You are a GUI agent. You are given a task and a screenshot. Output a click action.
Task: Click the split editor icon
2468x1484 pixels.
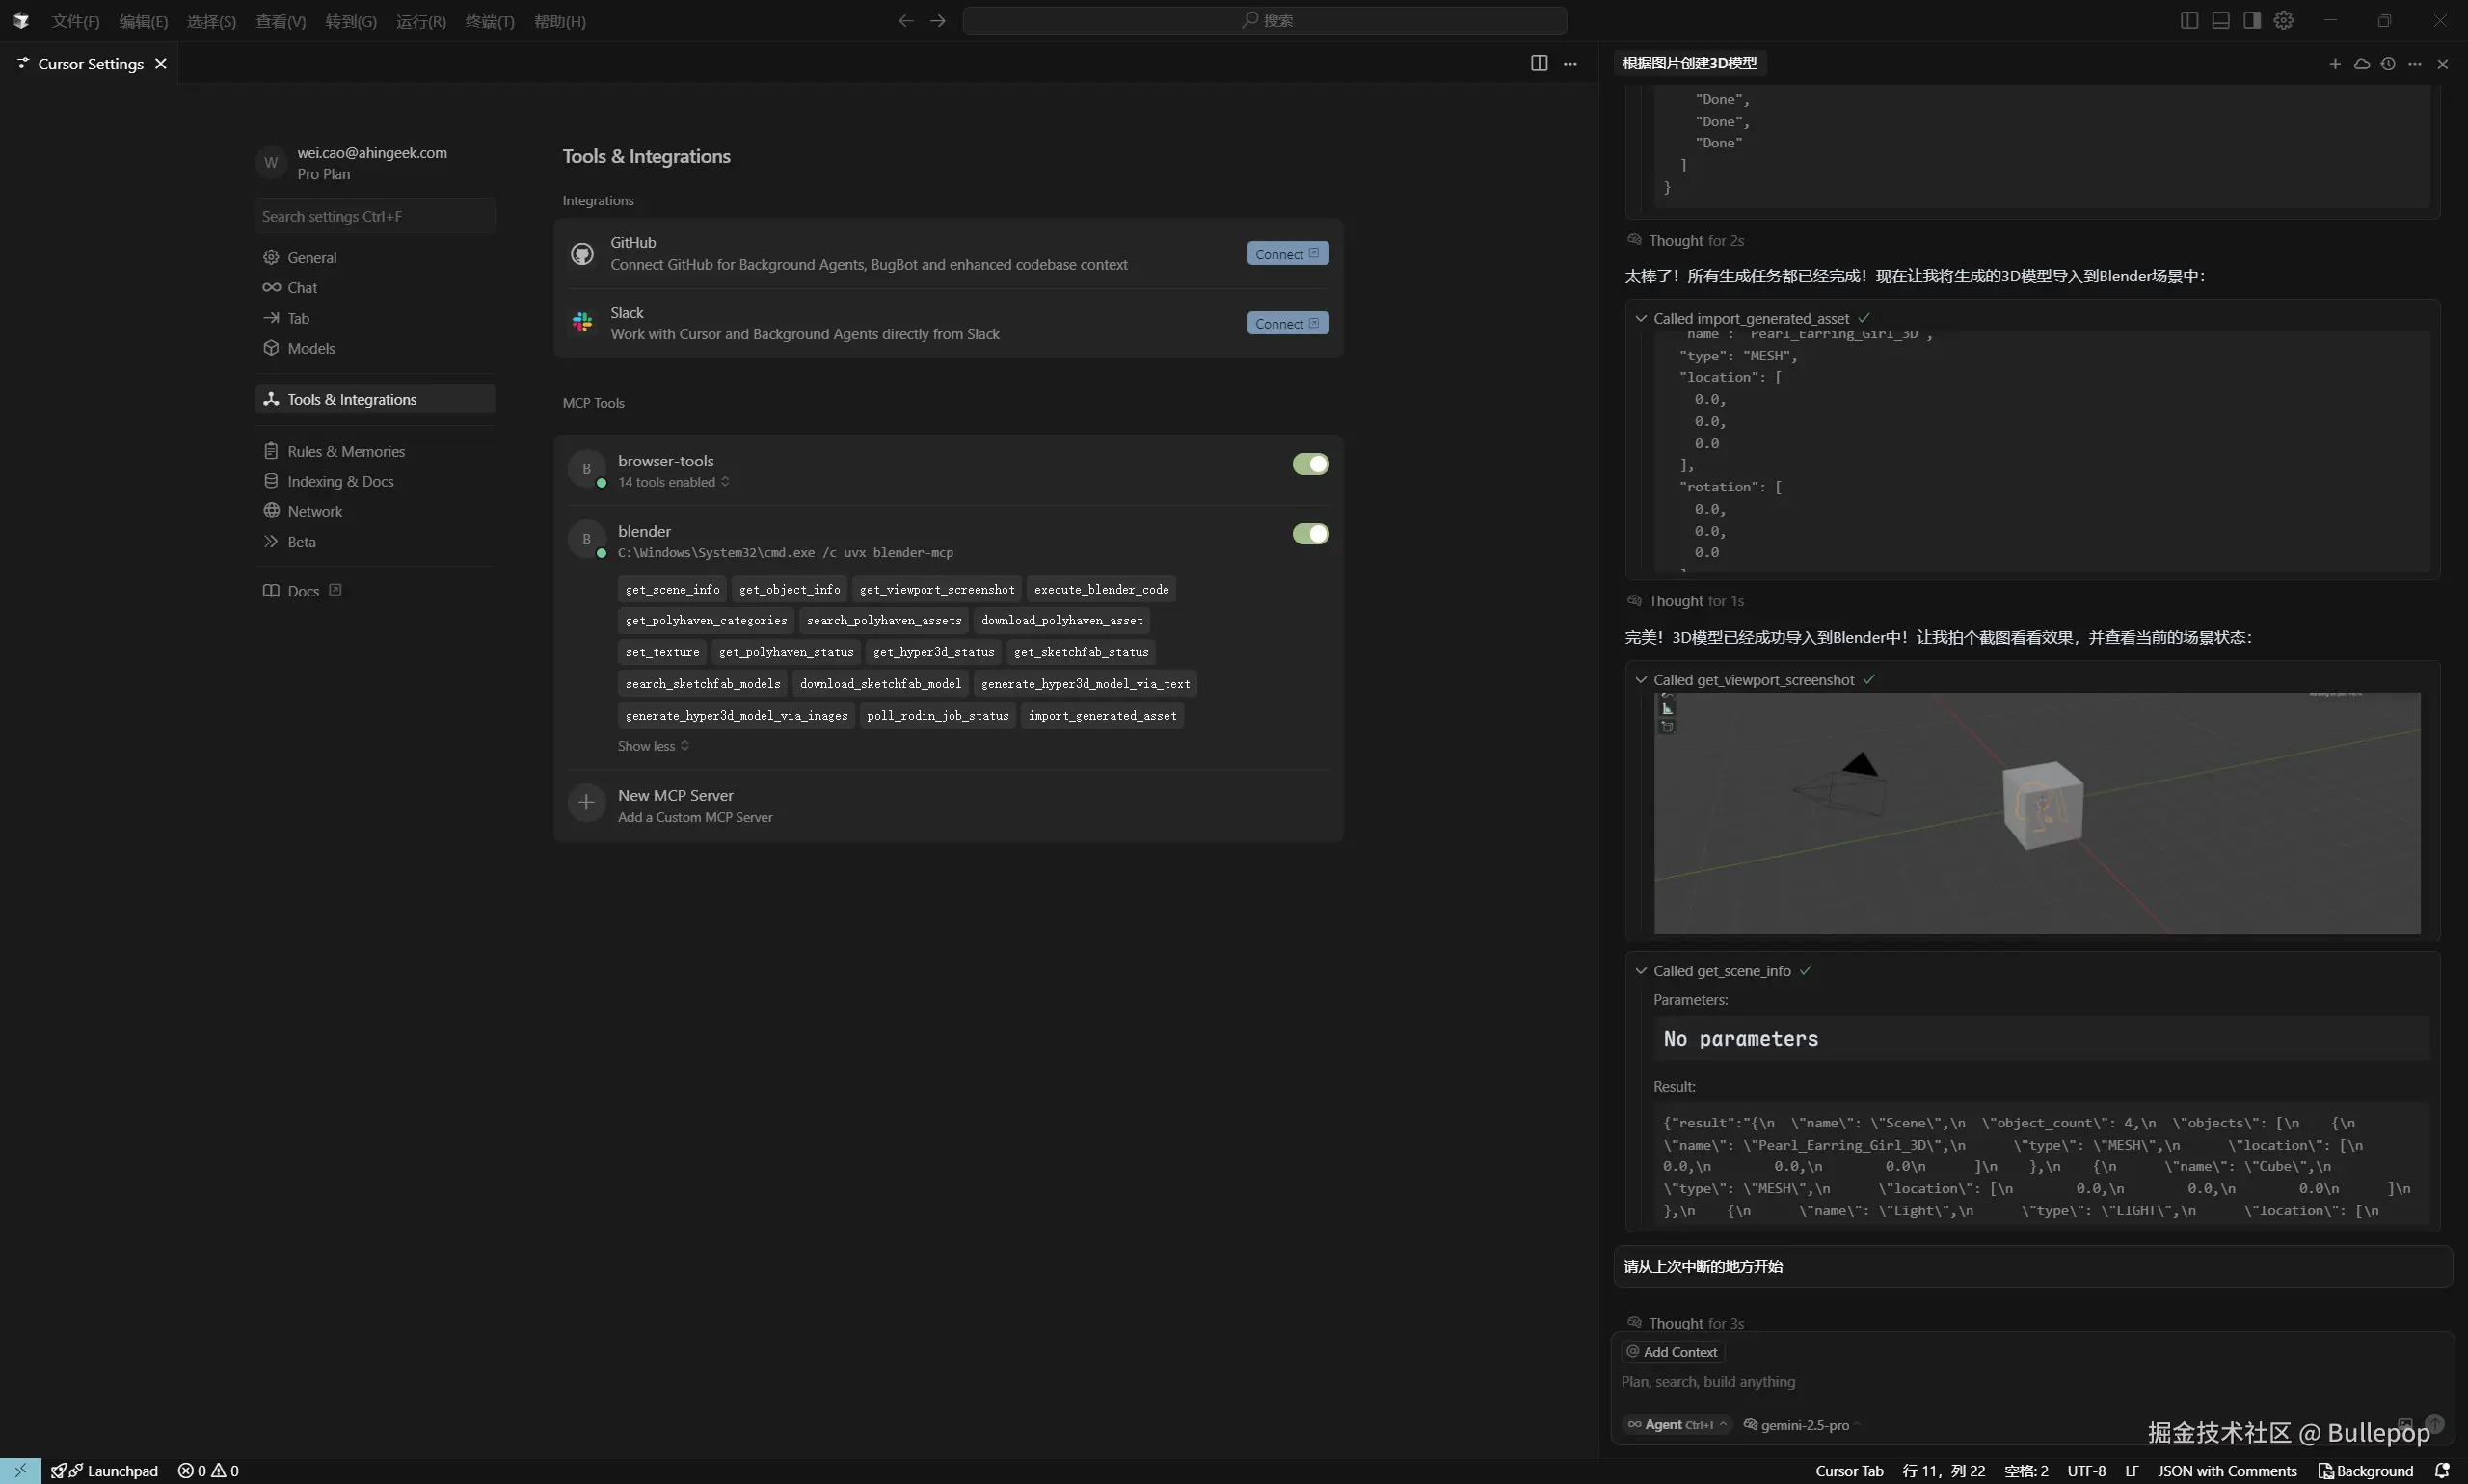1539,63
